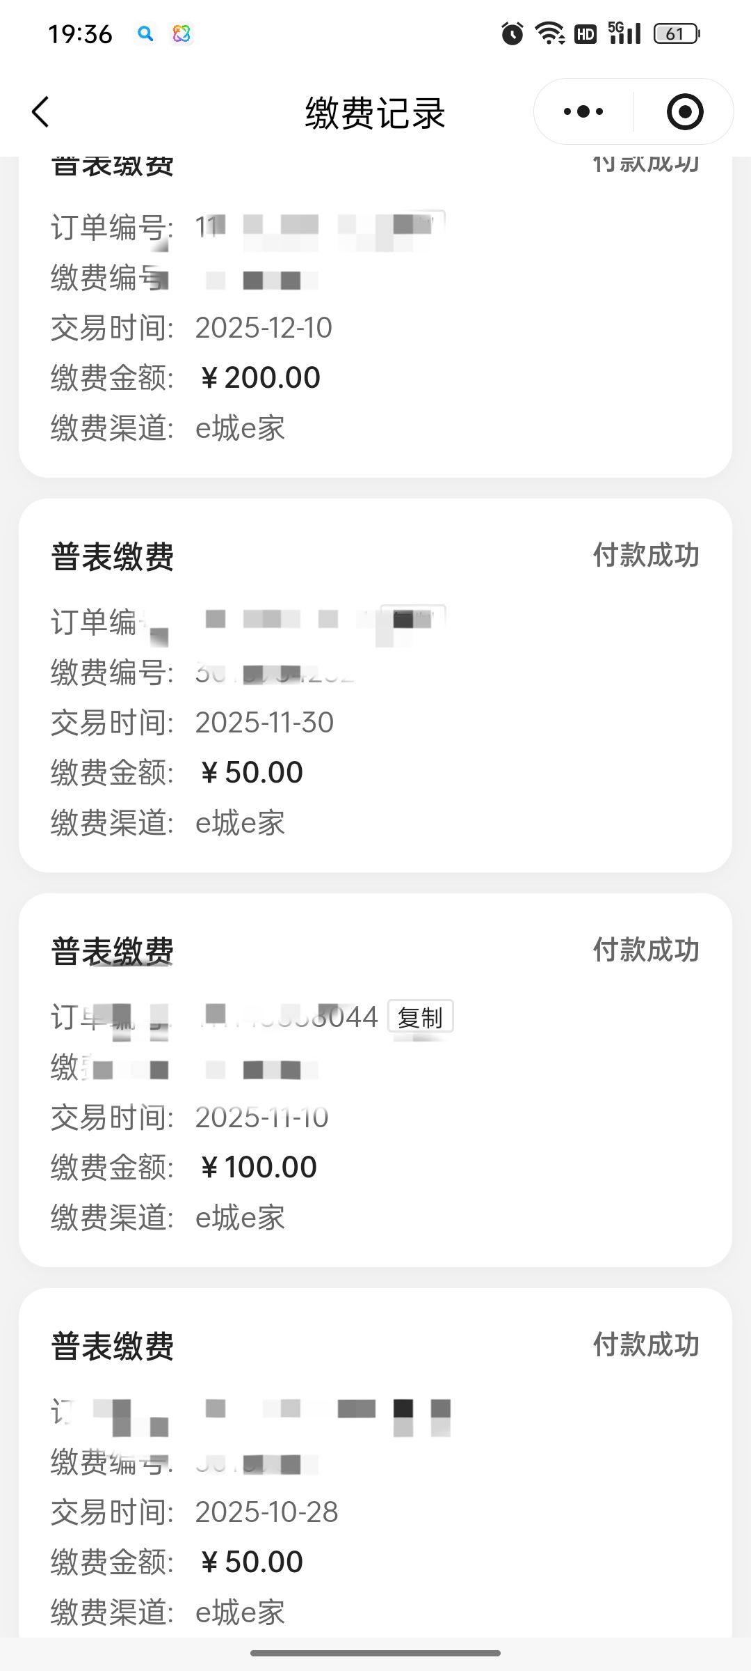Tap the alarm clock status icon
751x1671 pixels.
[x=512, y=33]
